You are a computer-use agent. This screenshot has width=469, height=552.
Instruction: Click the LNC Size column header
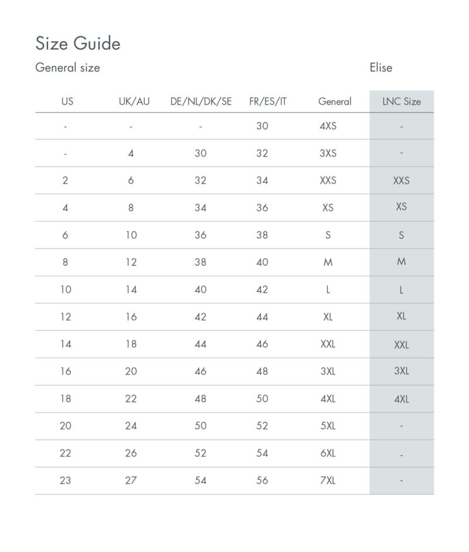(x=402, y=101)
